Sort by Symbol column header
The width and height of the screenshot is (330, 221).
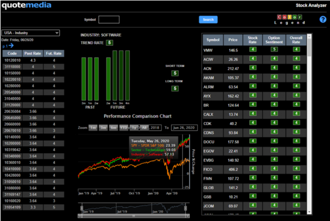pos(213,40)
